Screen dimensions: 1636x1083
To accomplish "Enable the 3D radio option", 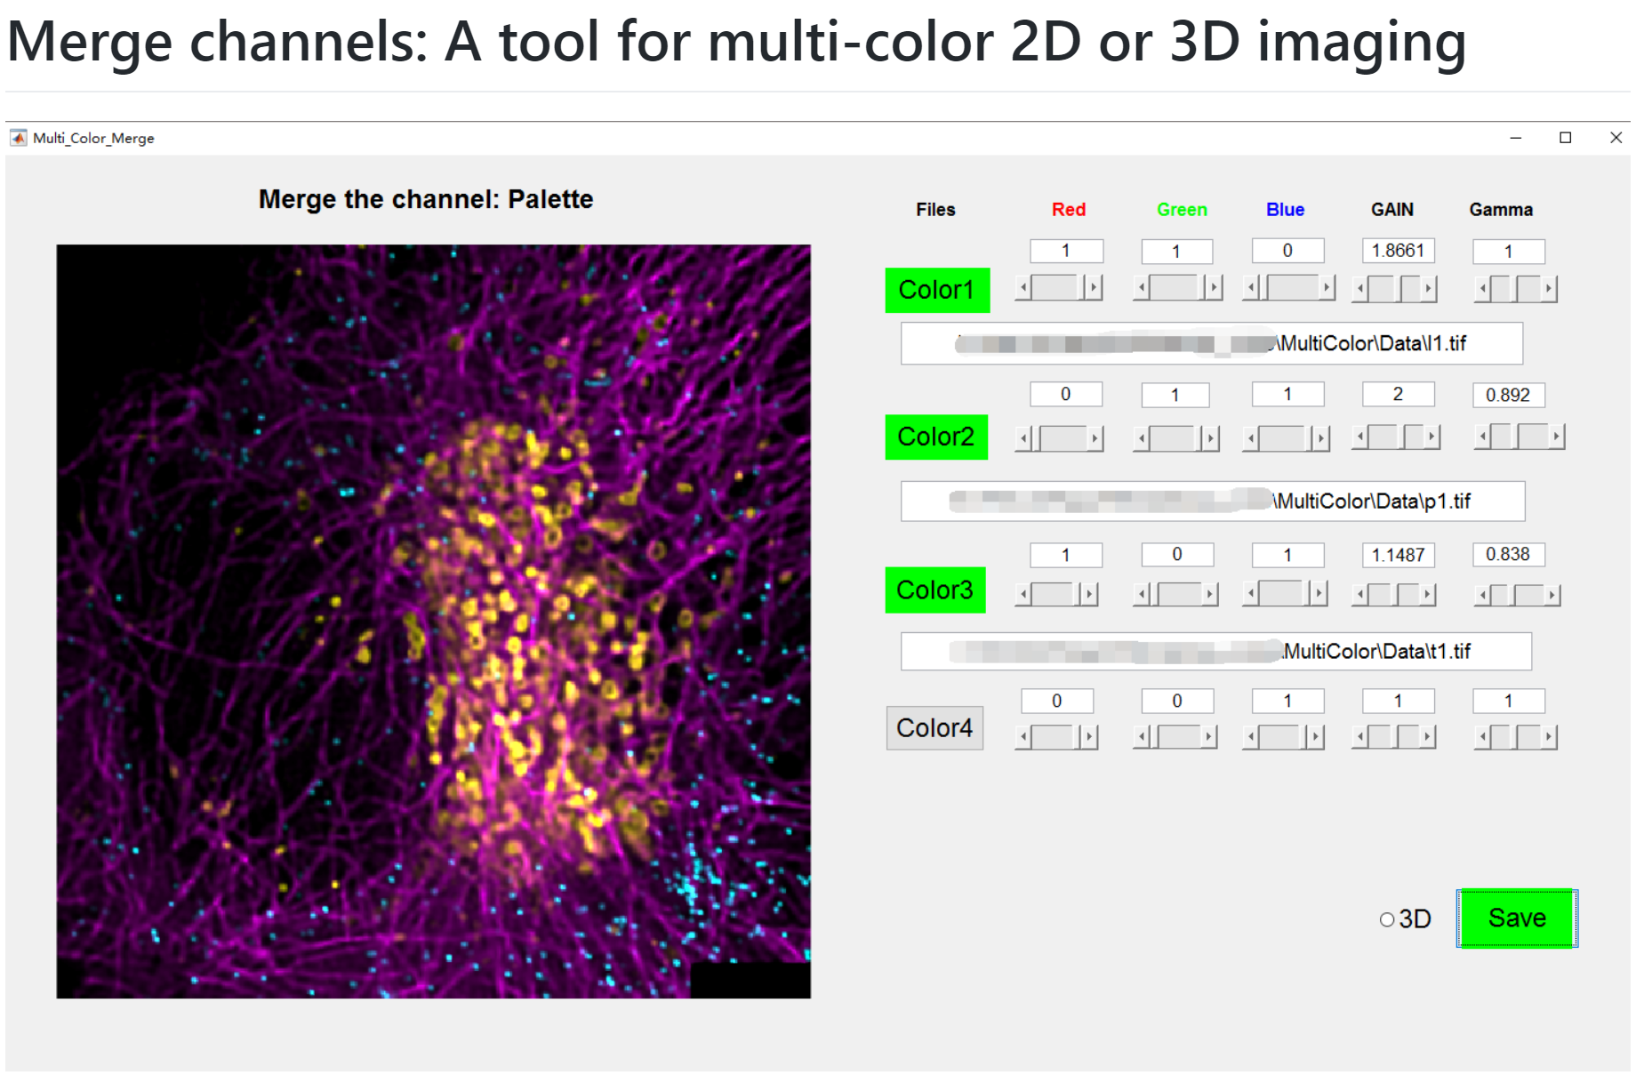I will [1387, 919].
